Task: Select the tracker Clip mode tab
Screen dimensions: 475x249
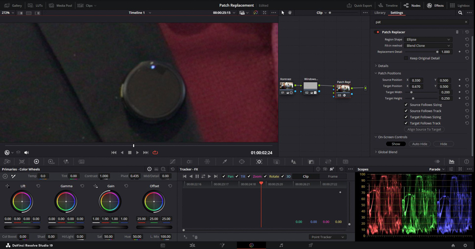Action: 306,176
